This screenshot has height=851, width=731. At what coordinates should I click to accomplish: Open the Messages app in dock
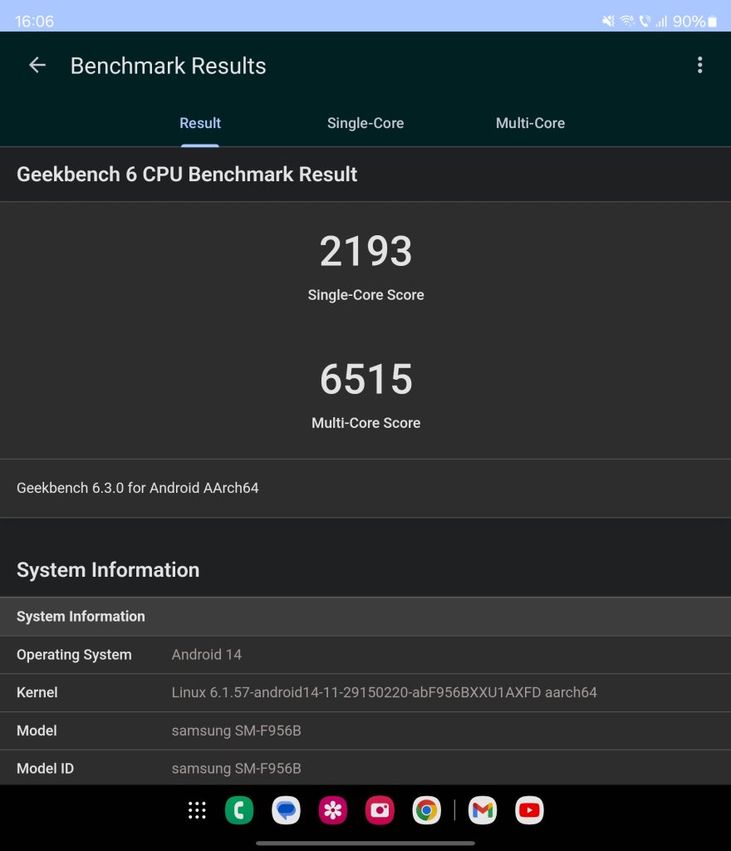click(286, 810)
